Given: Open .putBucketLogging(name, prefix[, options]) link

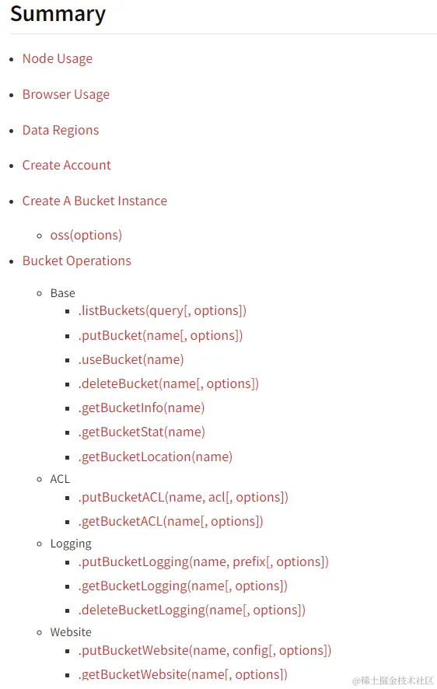Looking at the screenshot, I should [x=204, y=562].
